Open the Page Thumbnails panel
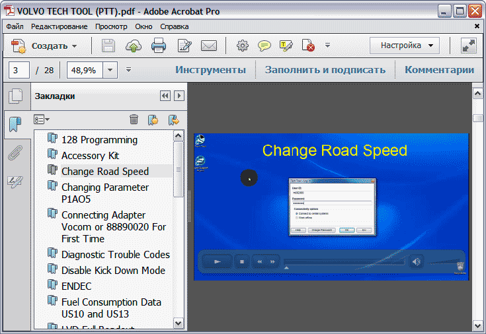This screenshot has width=486, height=334. pos(15,96)
